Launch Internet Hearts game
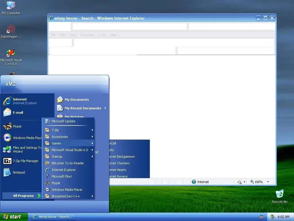Viewport: 294px width, 221px height. pyautogui.click(x=129, y=170)
